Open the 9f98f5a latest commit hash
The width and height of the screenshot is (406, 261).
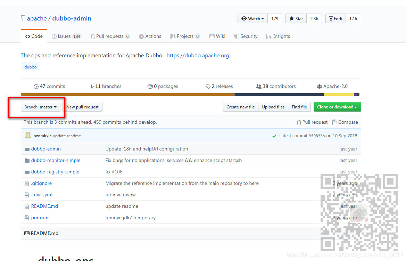317,136
